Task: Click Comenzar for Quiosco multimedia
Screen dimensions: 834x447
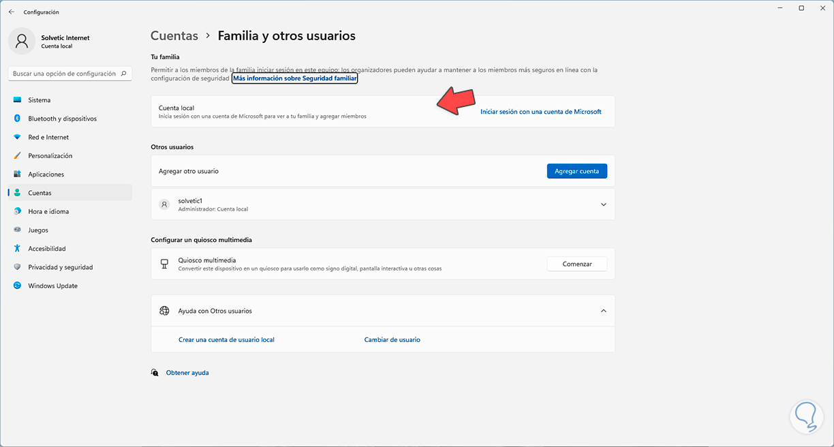Action: 576,264
